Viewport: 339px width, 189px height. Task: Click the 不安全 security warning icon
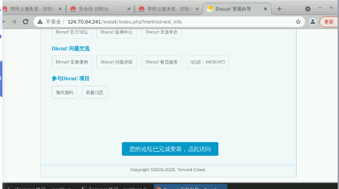coord(40,22)
